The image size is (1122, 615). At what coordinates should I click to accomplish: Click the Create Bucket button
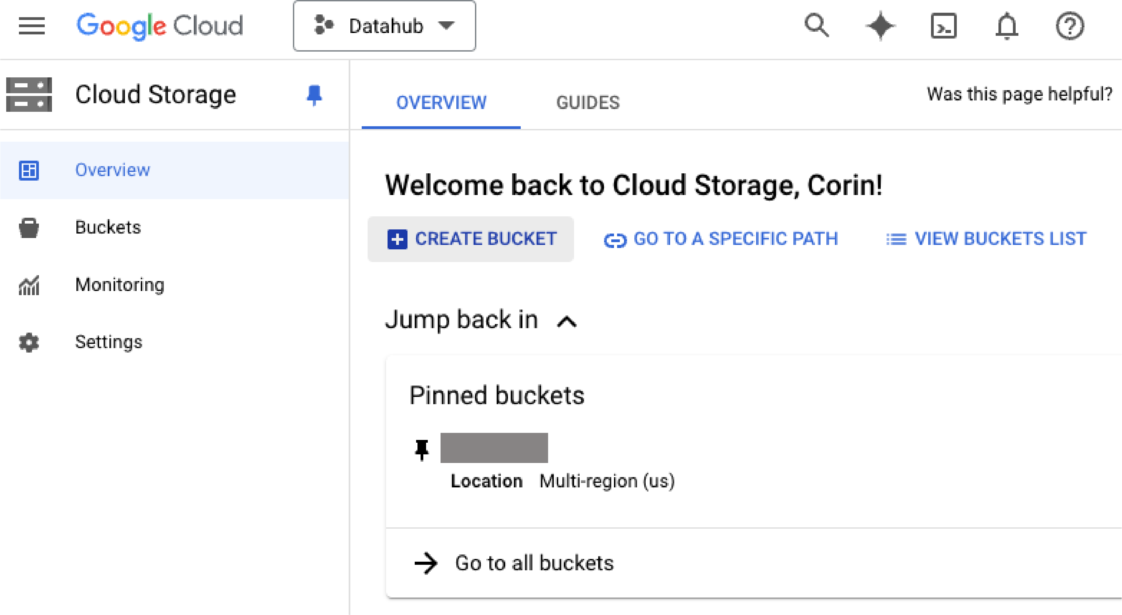click(x=470, y=239)
